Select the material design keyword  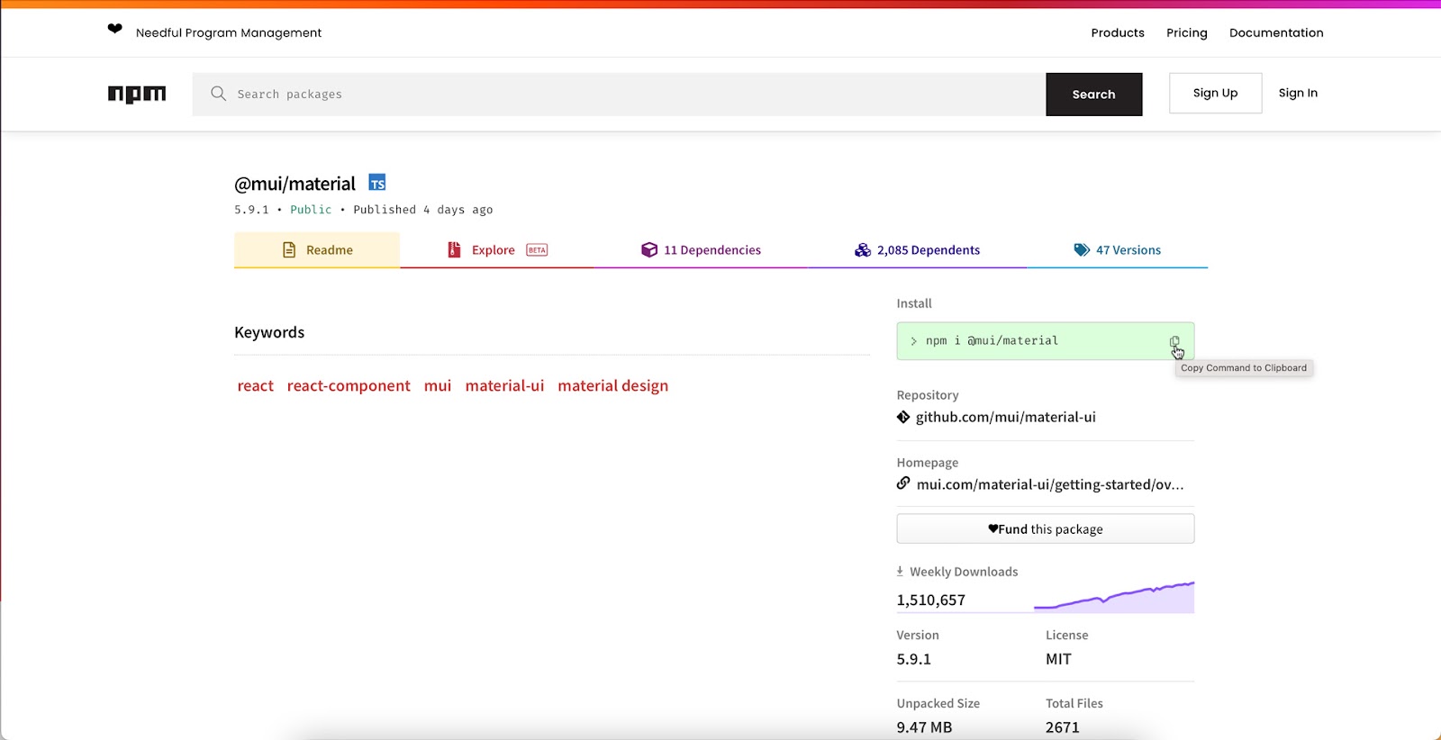point(612,385)
